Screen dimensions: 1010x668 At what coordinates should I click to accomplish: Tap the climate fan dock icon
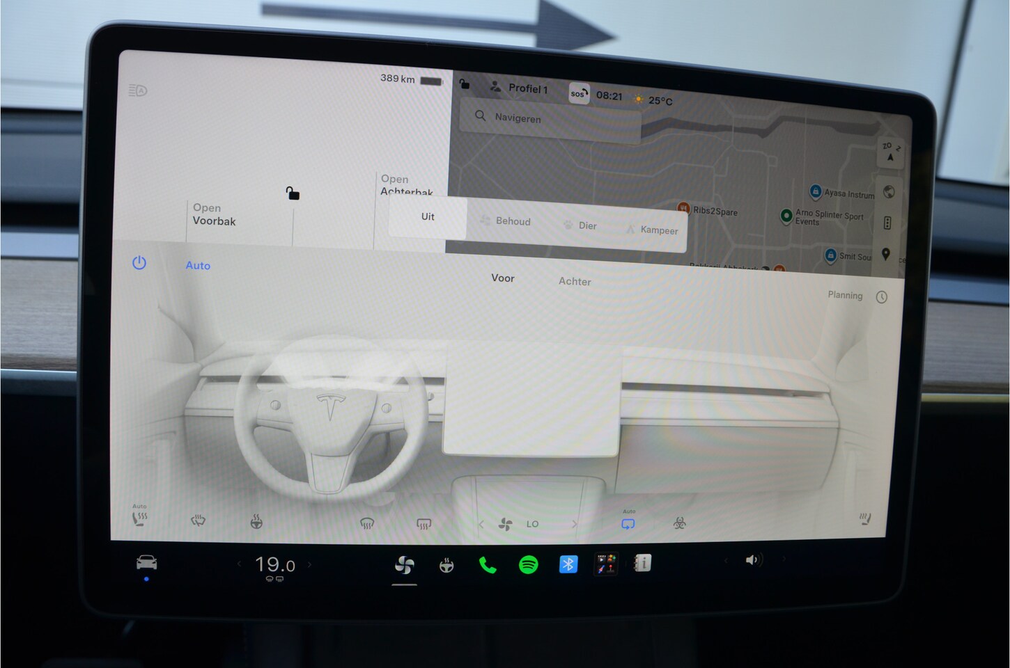click(404, 566)
